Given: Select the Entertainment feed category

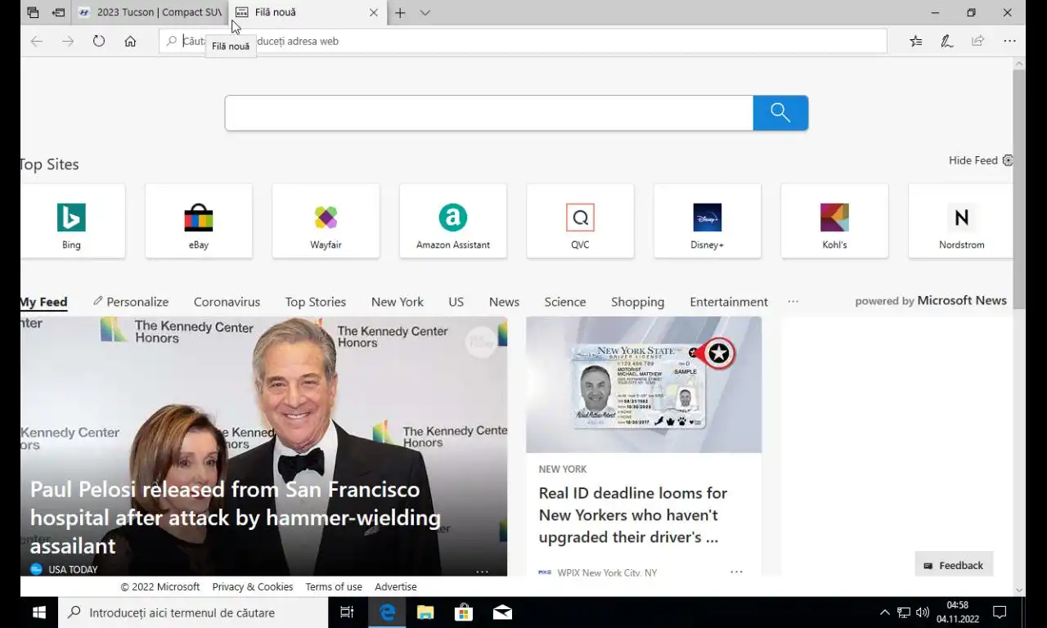Looking at the screenshot, I should (729, 302).
